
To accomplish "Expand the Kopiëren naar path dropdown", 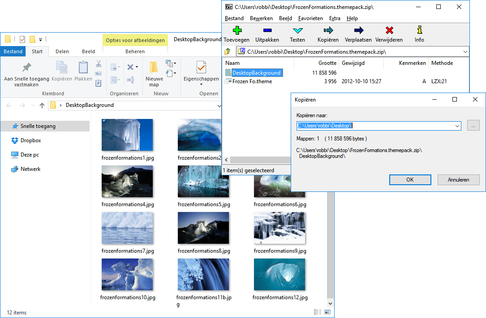I will (457, 126).
